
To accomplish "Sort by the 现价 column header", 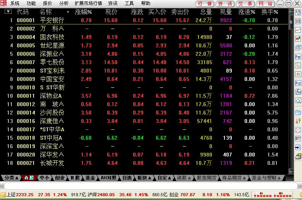I will tap(111, 12).
